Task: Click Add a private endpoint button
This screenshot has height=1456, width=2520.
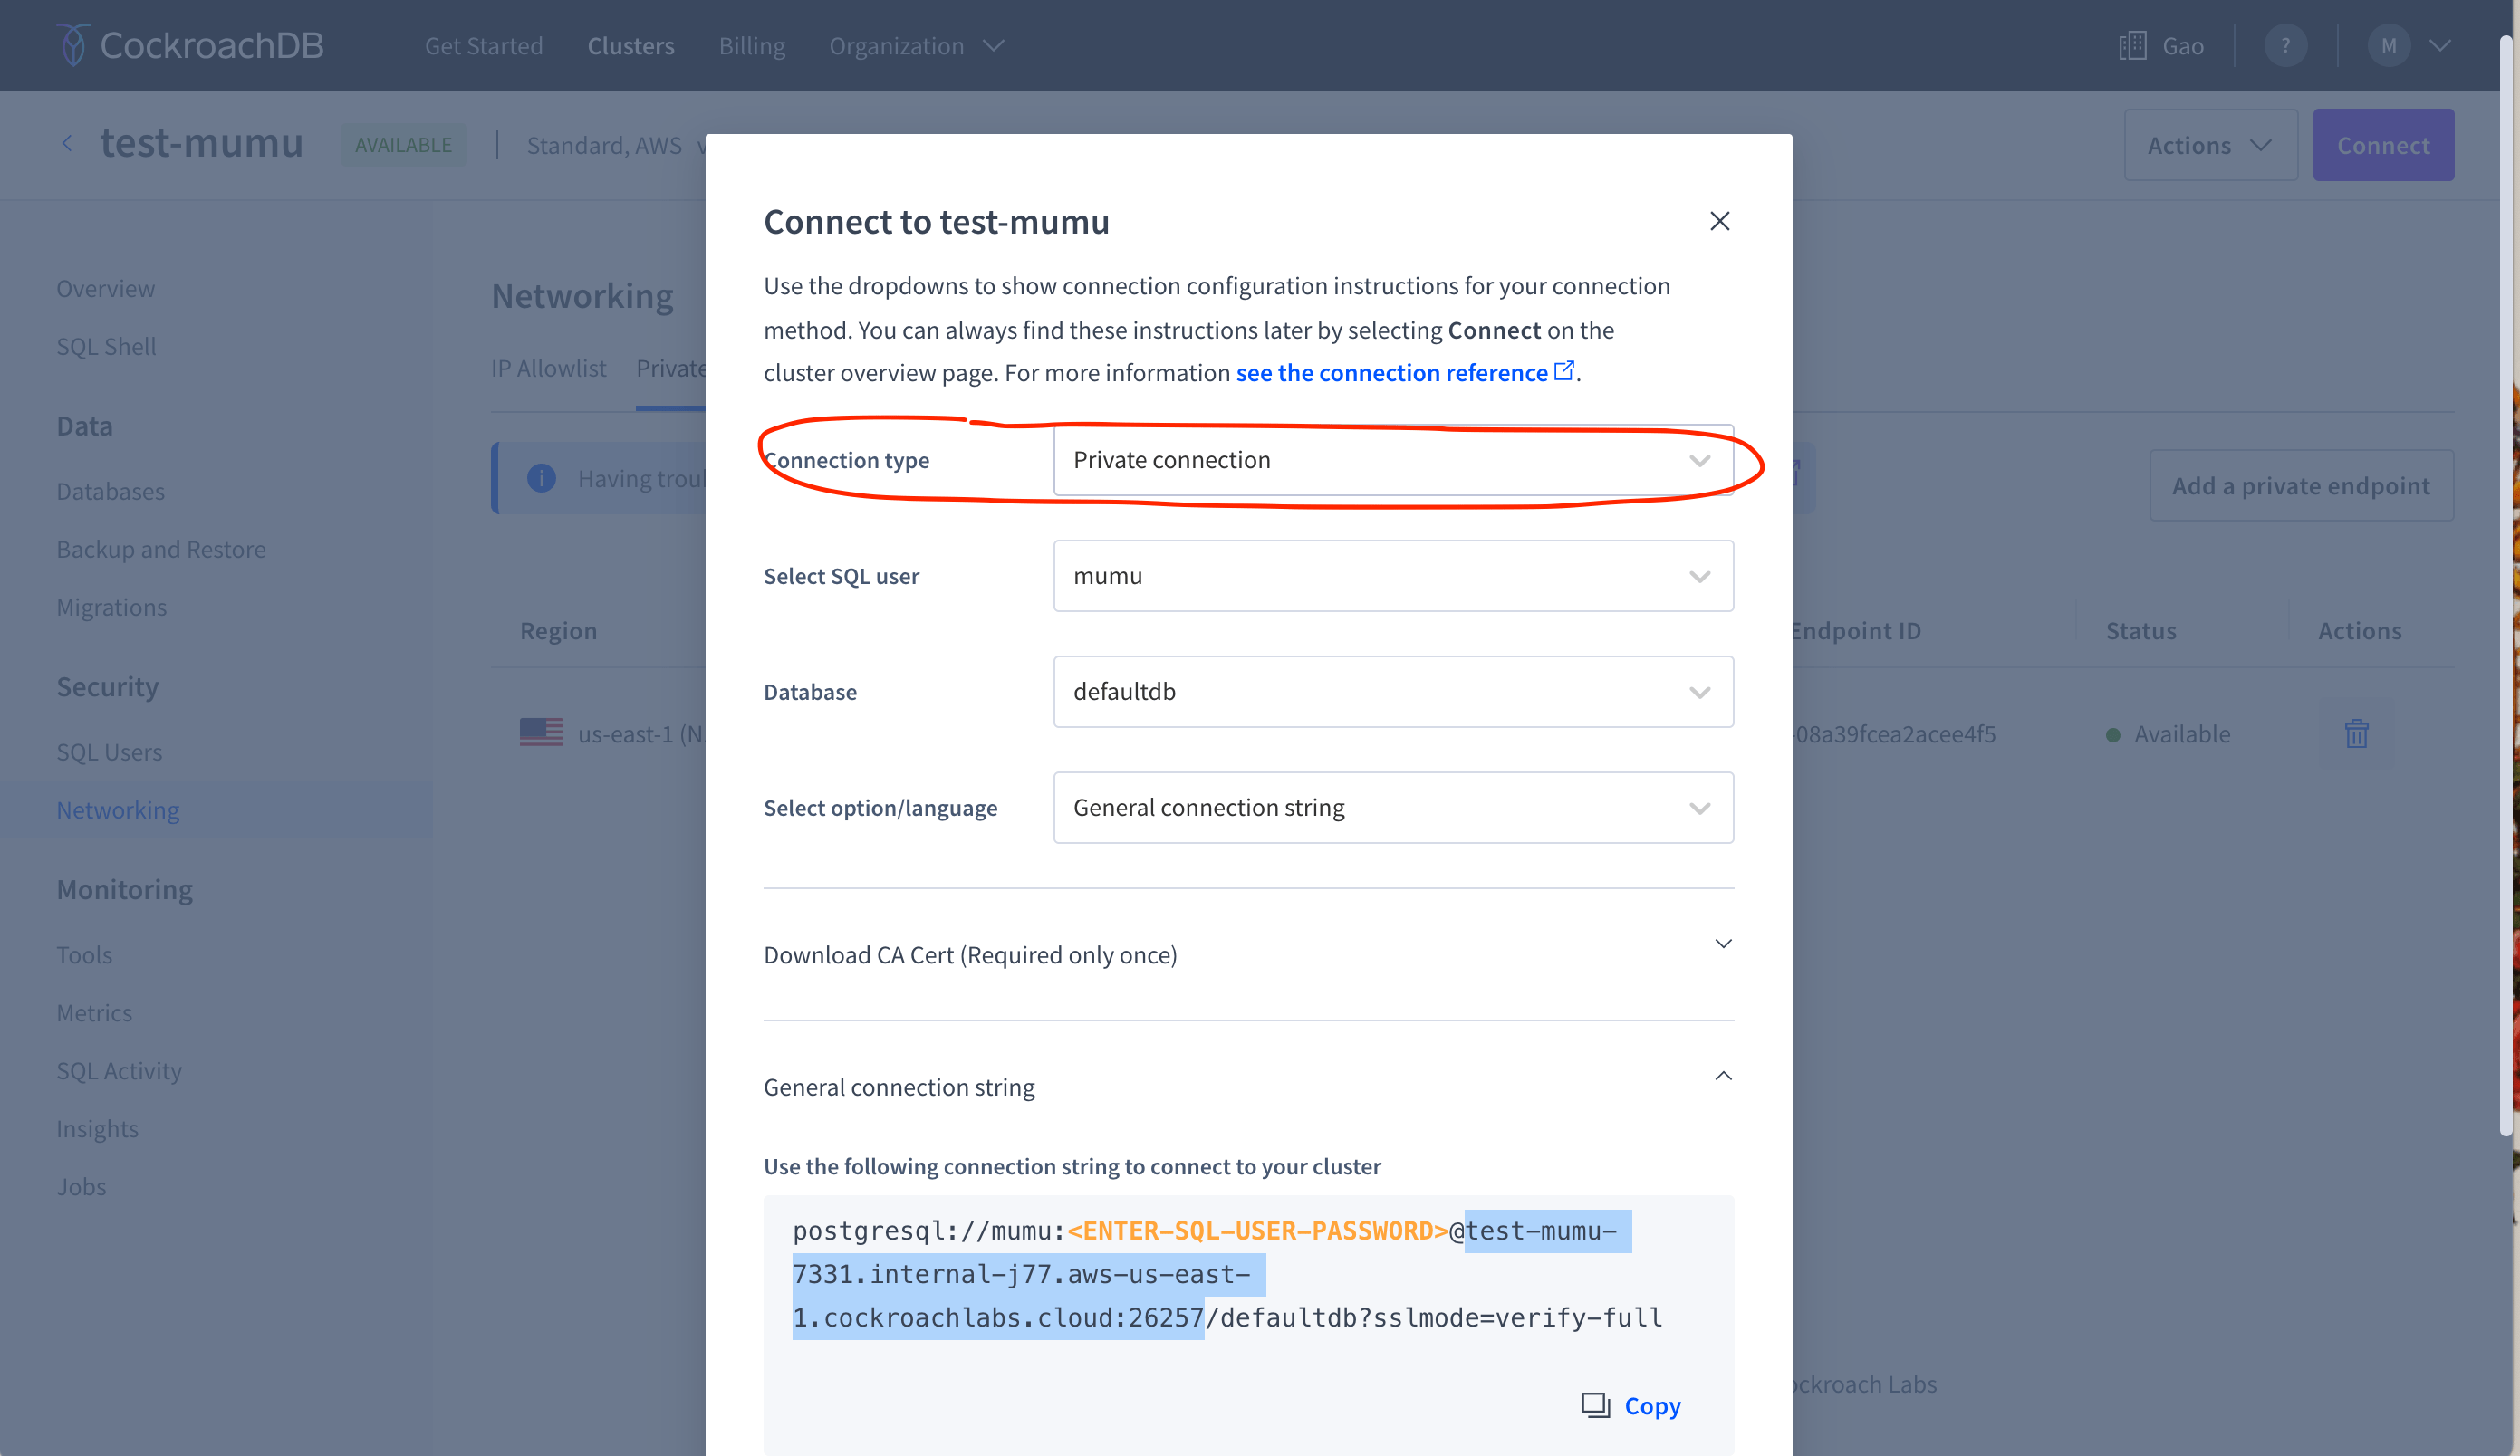Action: [2300, 485]
